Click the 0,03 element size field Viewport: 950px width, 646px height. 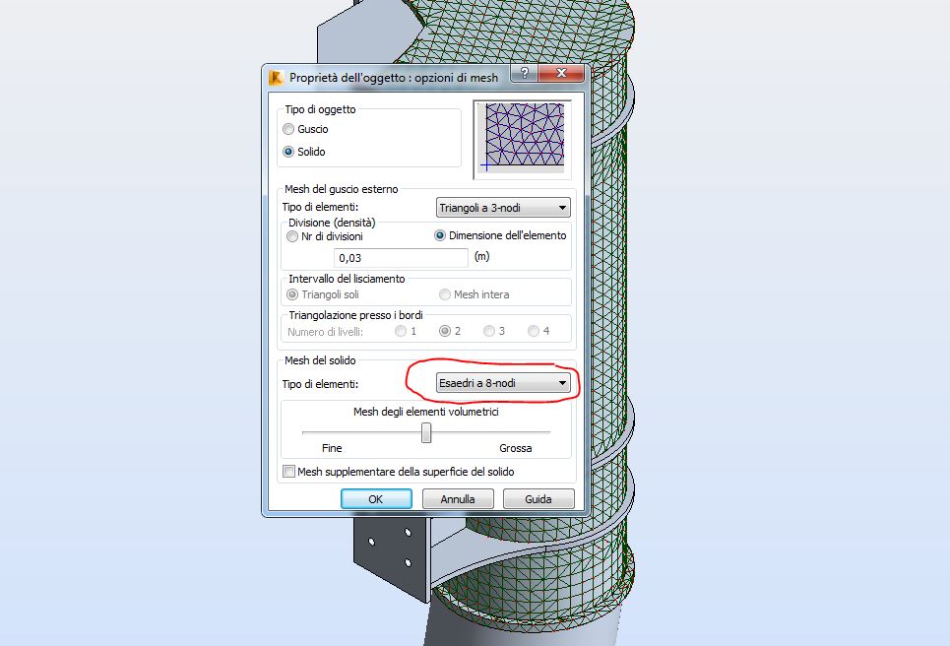tap(401, 258)
